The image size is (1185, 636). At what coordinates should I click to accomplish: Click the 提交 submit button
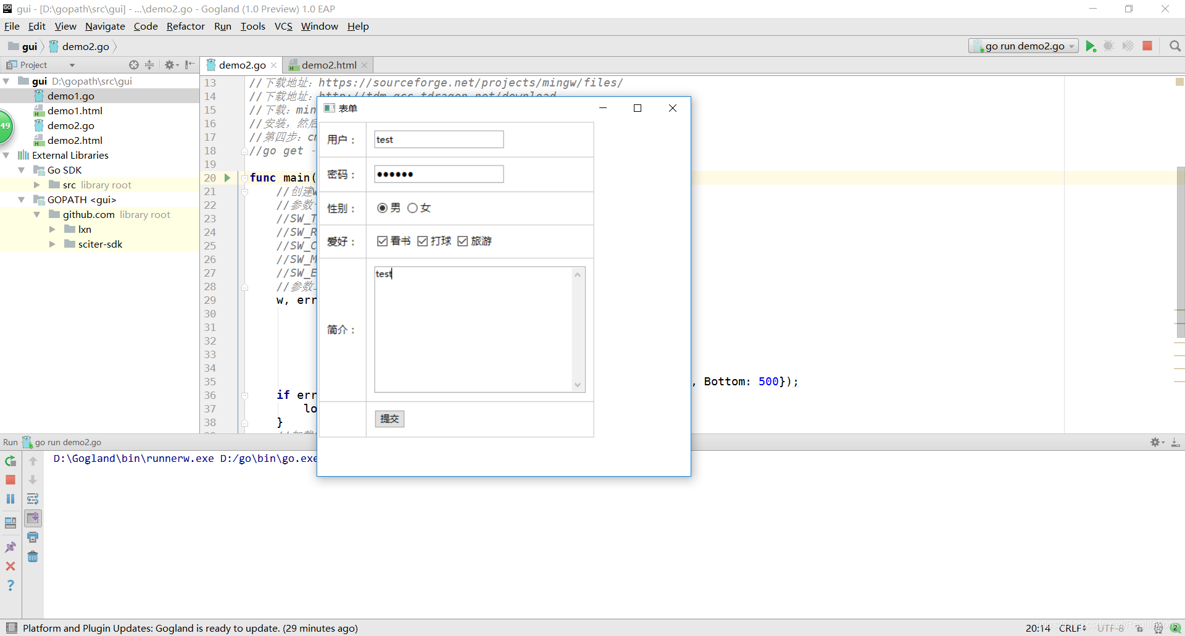coord(389,419)
